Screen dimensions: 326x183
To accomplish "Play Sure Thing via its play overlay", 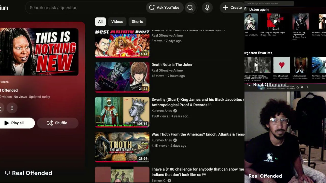I will pos(275,22).
